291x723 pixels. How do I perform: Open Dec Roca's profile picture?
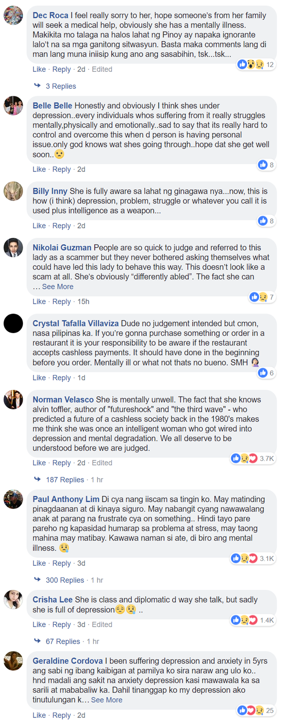tap(13, 16)
